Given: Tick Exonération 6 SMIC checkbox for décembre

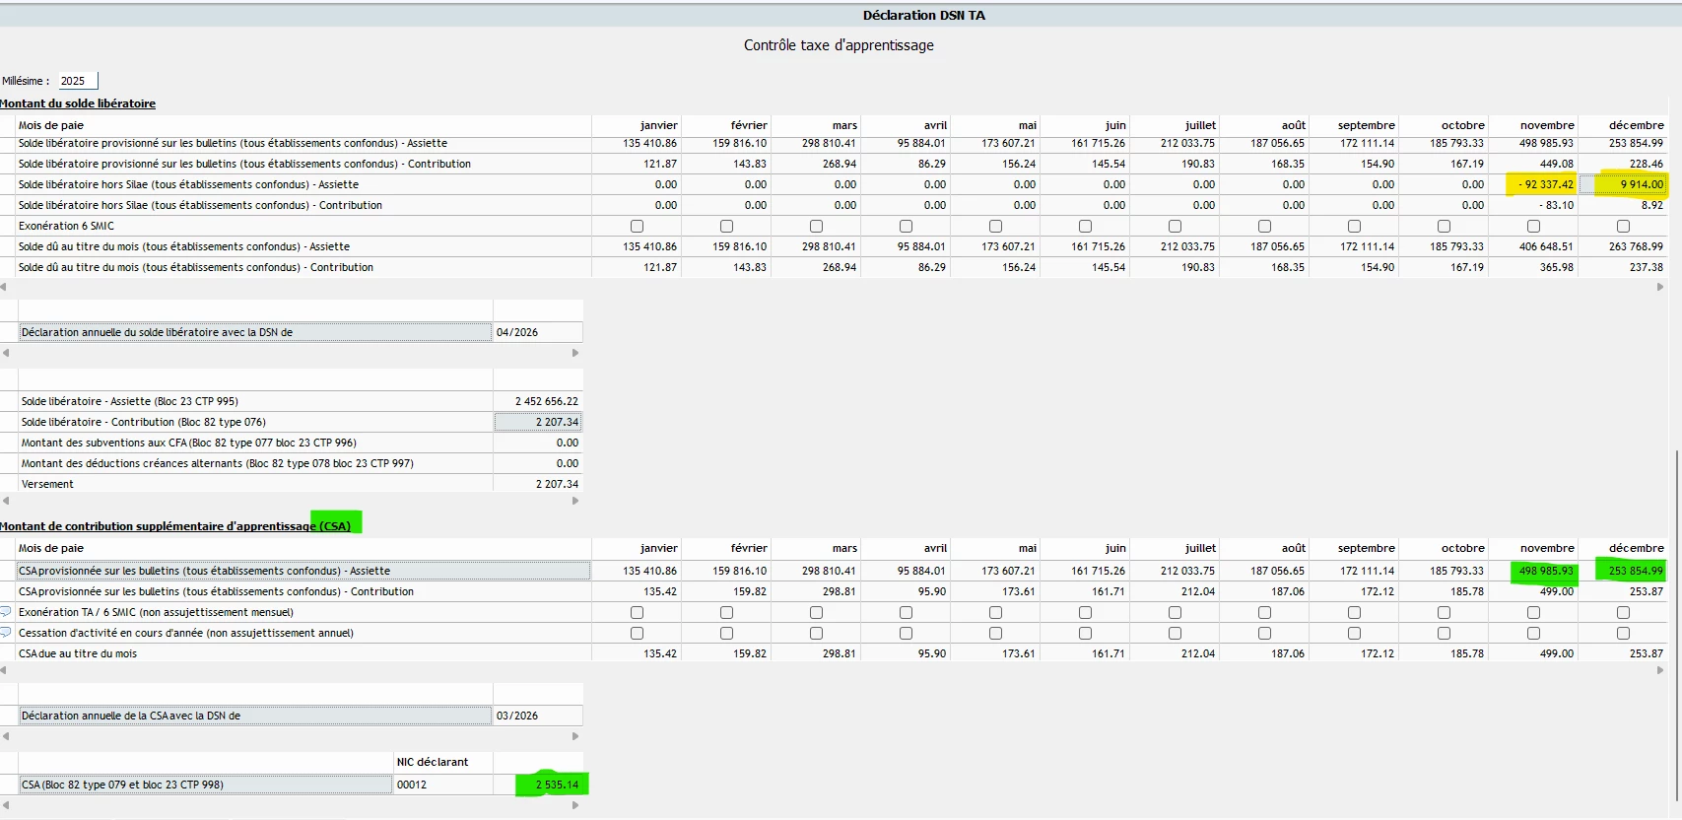Looking at the screenshot, I should click(1623, 226).
